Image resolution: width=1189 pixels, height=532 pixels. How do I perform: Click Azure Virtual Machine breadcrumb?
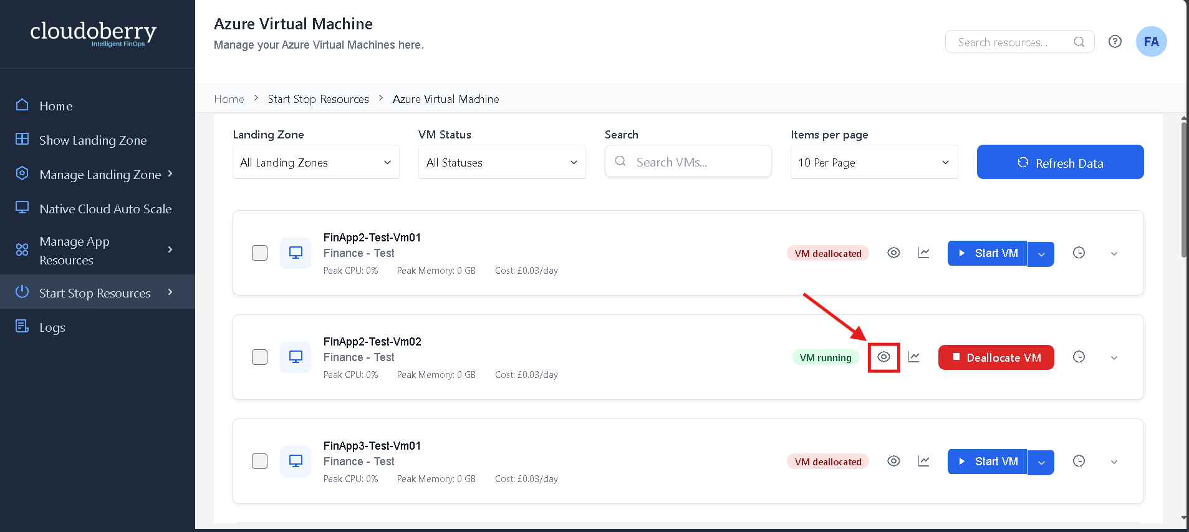tap(446, 99)
